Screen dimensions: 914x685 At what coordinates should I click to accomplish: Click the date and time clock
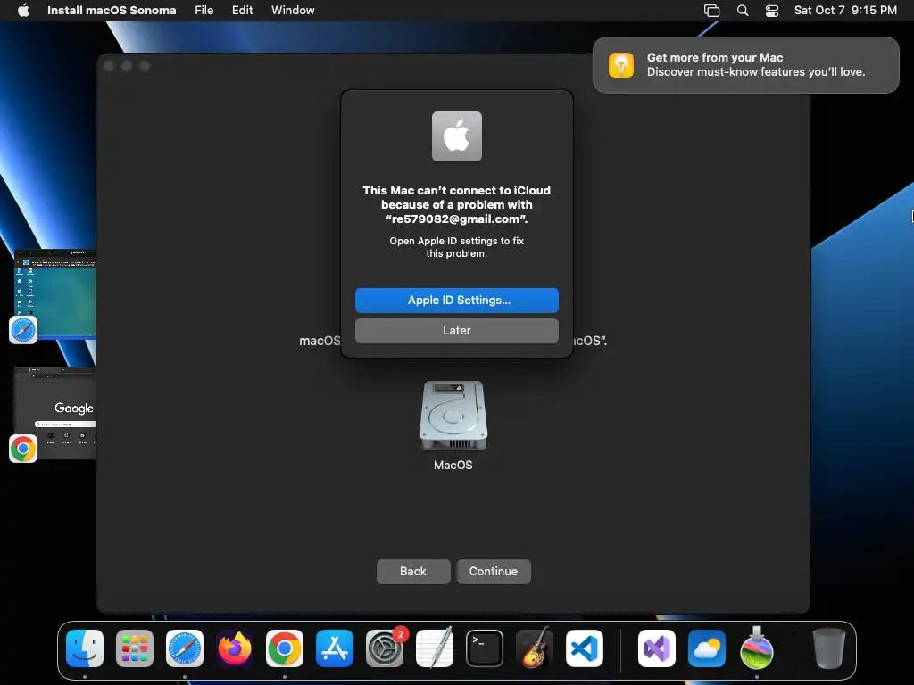pos(845,10)
